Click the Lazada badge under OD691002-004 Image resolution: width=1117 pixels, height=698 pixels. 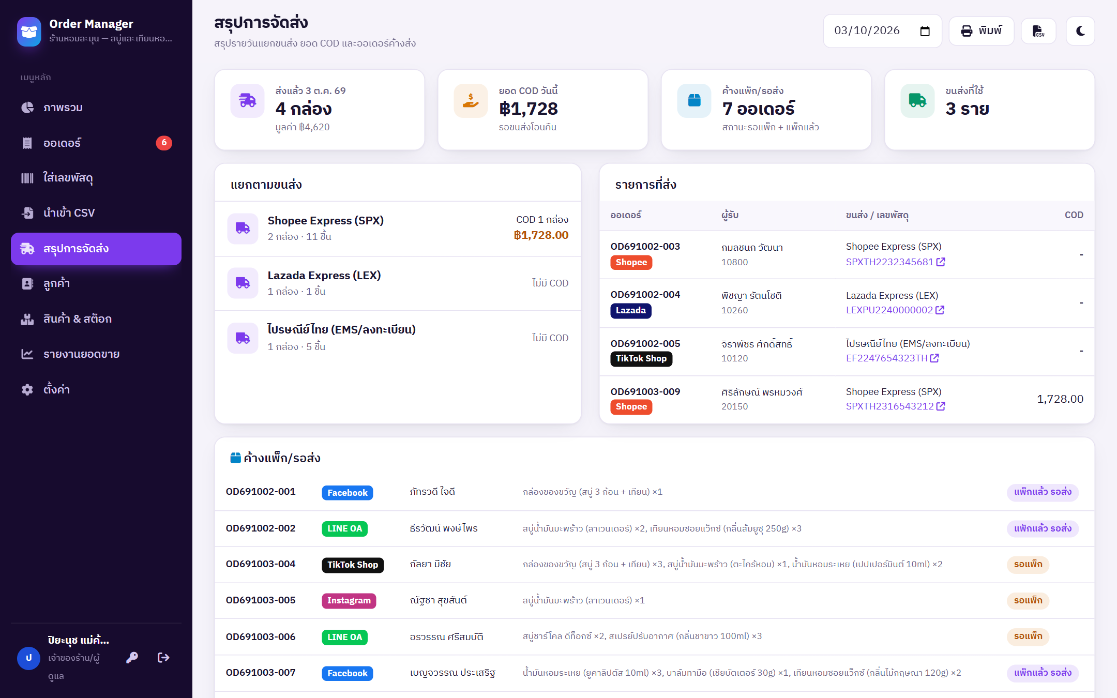click(630, 311)
